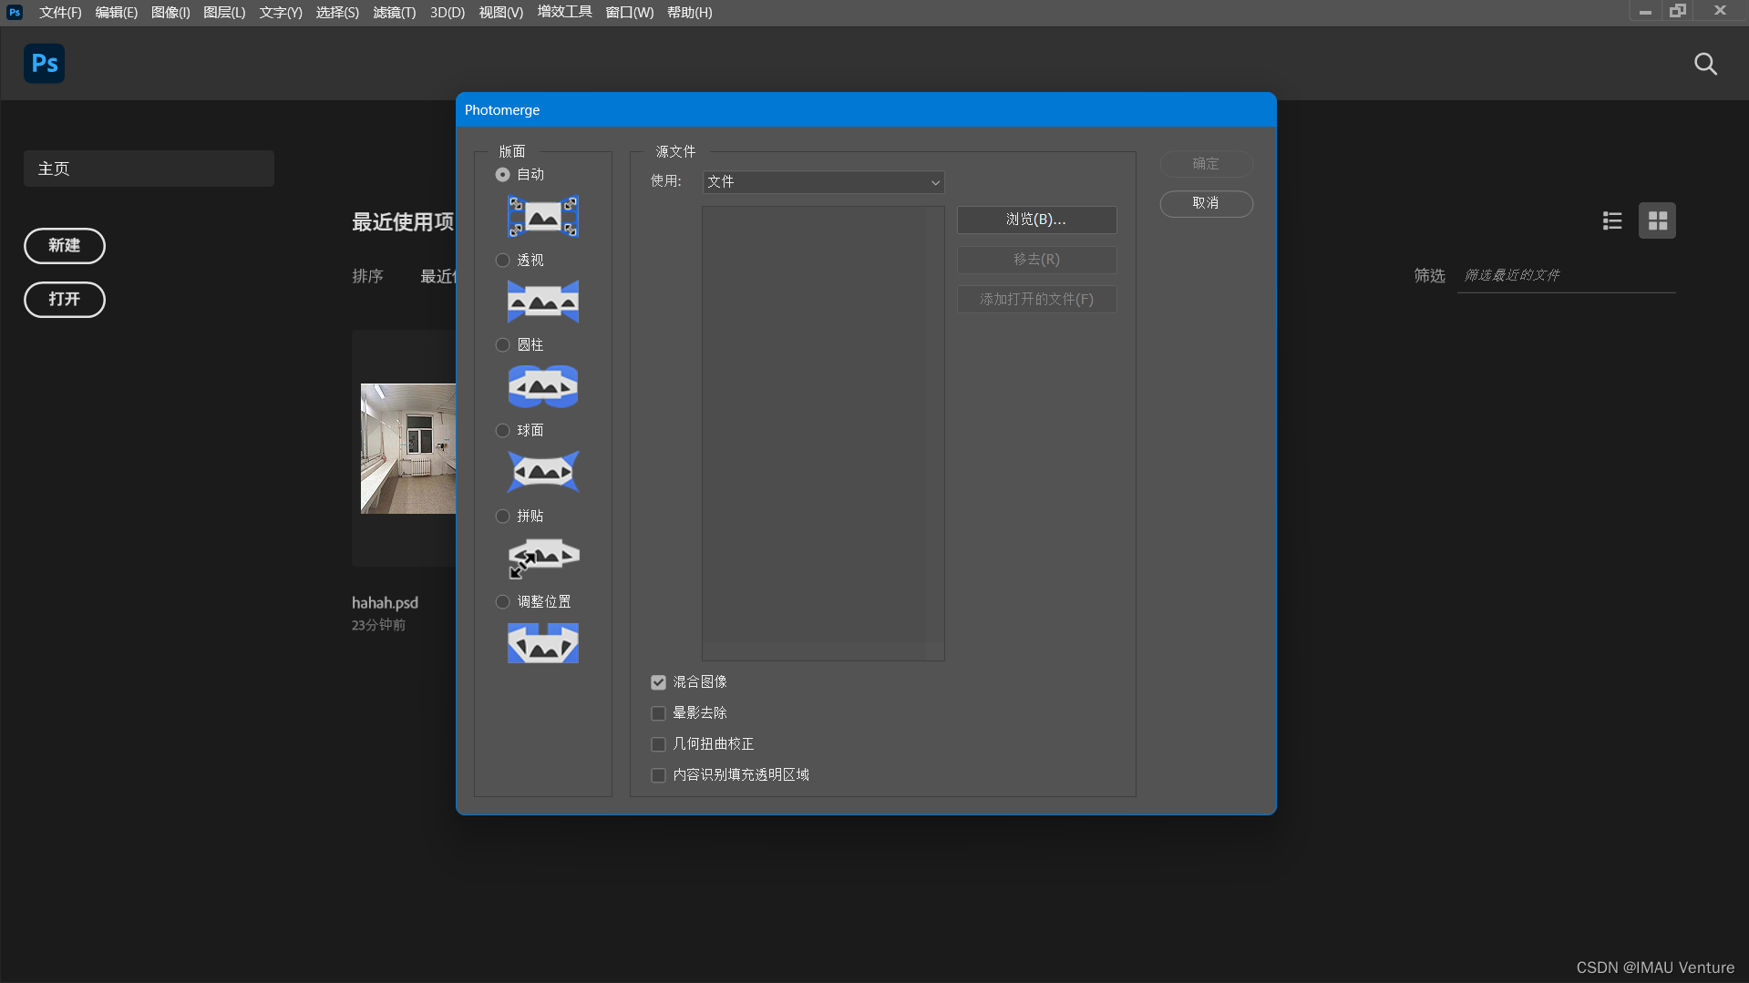Open the 文字(Y) menu

click(281, 13)
